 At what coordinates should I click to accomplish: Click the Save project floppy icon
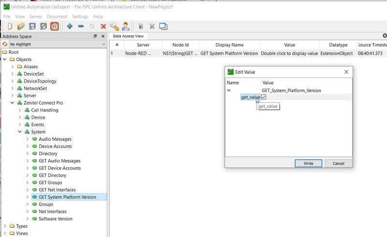click(x=32, y=26)
